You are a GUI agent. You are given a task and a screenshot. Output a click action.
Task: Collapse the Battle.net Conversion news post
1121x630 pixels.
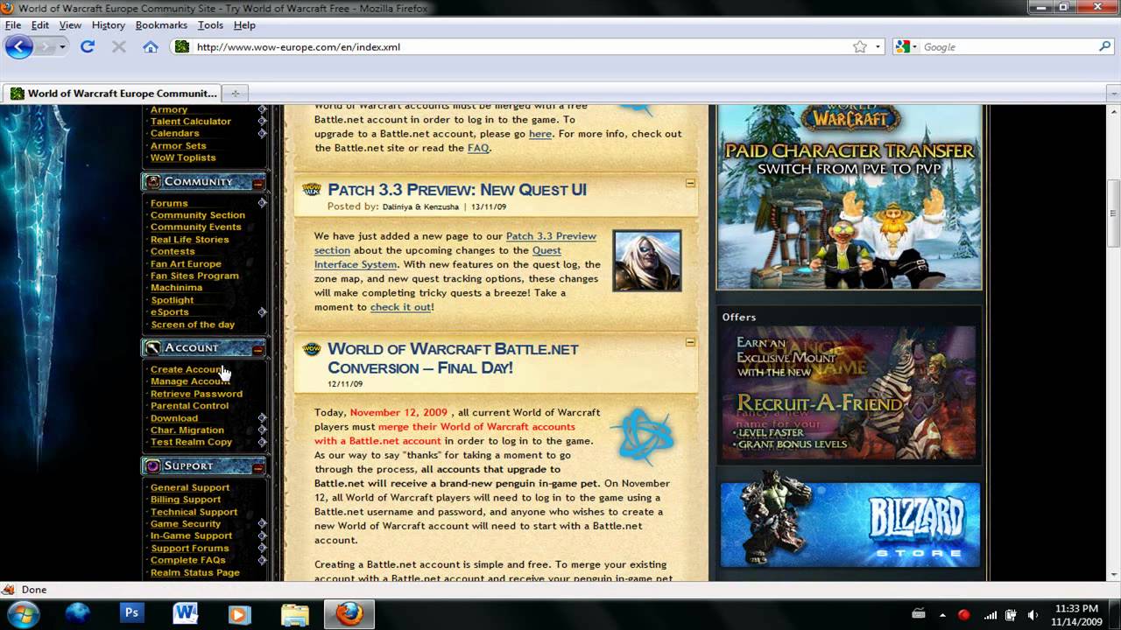[690, 342]
